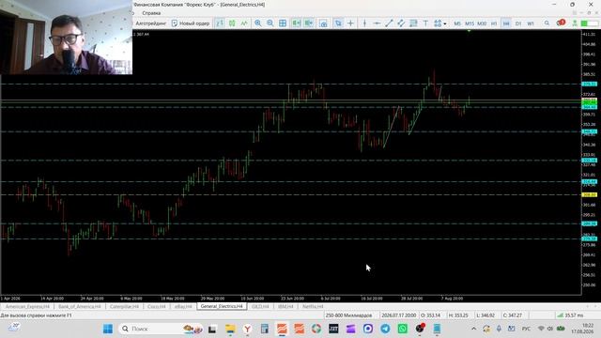Click the weather widget on taskbar
The width and height of the screenshot is (601, 338).
[x=15, y=328]
